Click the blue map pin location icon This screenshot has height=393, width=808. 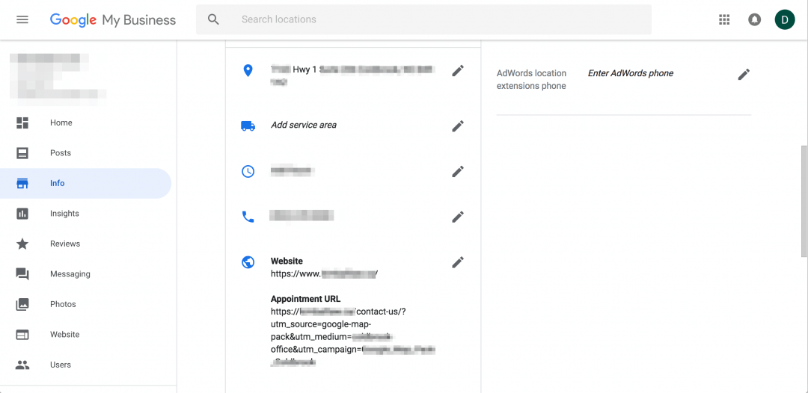click(x=248, y=70)
